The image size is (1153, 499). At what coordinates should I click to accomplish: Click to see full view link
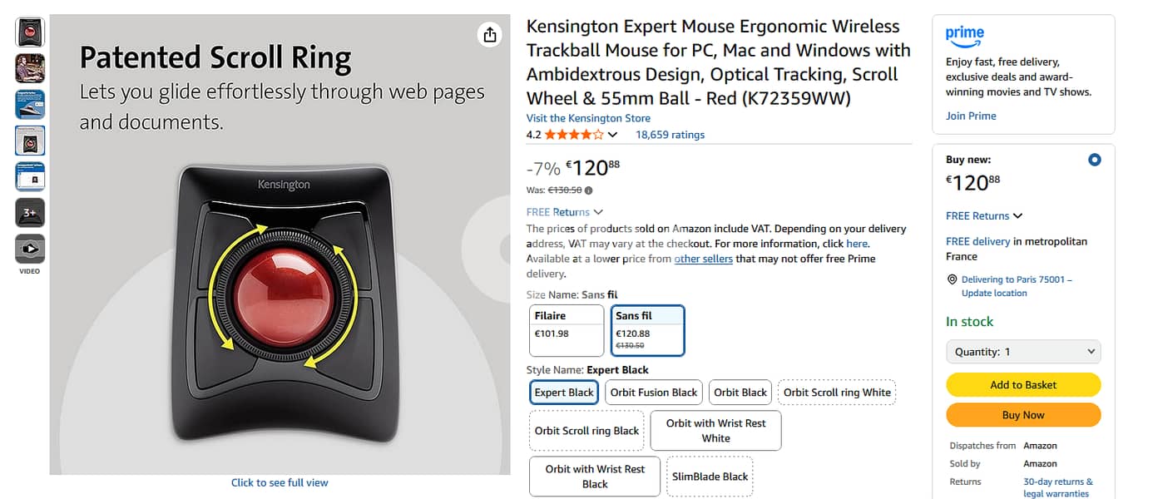280,482
